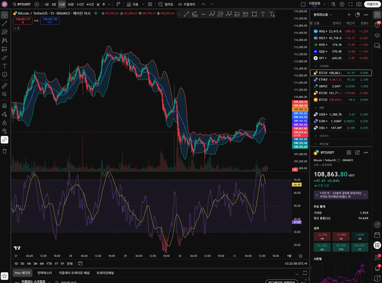Open indicator templates grid icon
Image resolution: width=382 pixels, height=283 pixels.
tap(150, 4)
